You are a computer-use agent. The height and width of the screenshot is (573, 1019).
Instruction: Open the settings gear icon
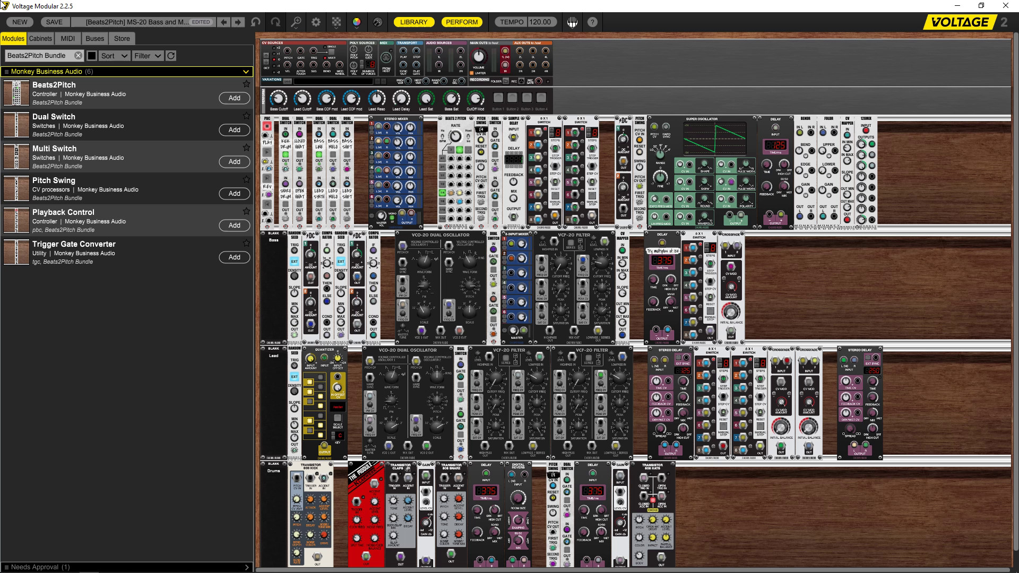316,22
